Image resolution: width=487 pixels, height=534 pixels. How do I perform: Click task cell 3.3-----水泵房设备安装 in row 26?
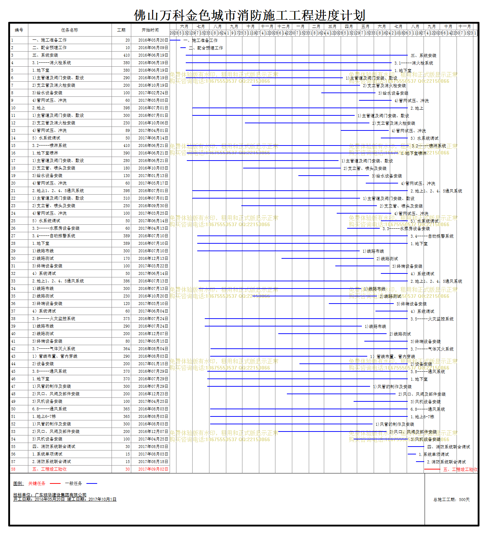[x=70, y=228]
